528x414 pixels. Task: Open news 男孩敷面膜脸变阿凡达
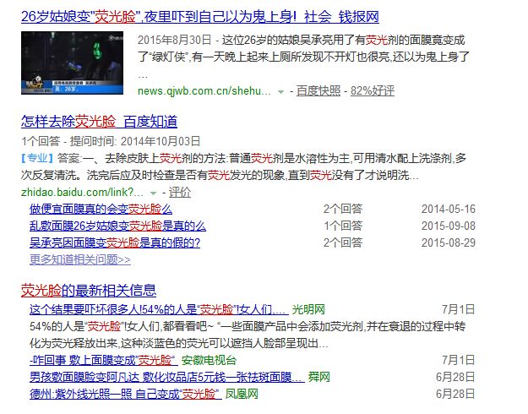click(x=166, y=377)
